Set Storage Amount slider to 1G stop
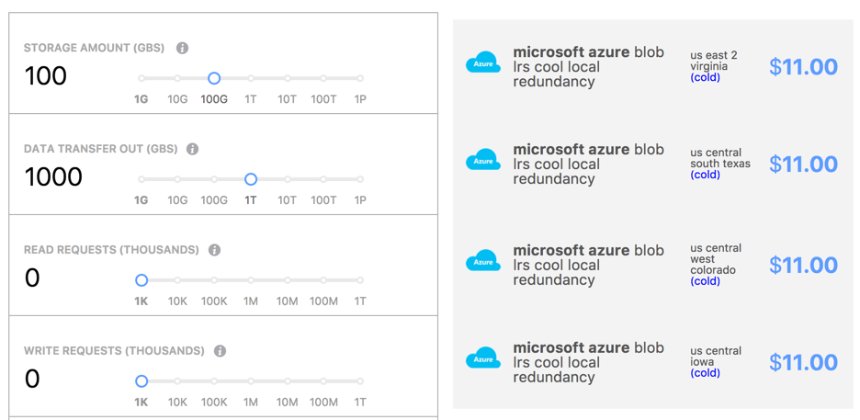Viewport: 860px width, 420px height. (141, 78)
